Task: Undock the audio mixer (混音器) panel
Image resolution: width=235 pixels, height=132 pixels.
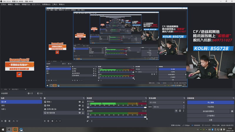Action: [146, 98]
